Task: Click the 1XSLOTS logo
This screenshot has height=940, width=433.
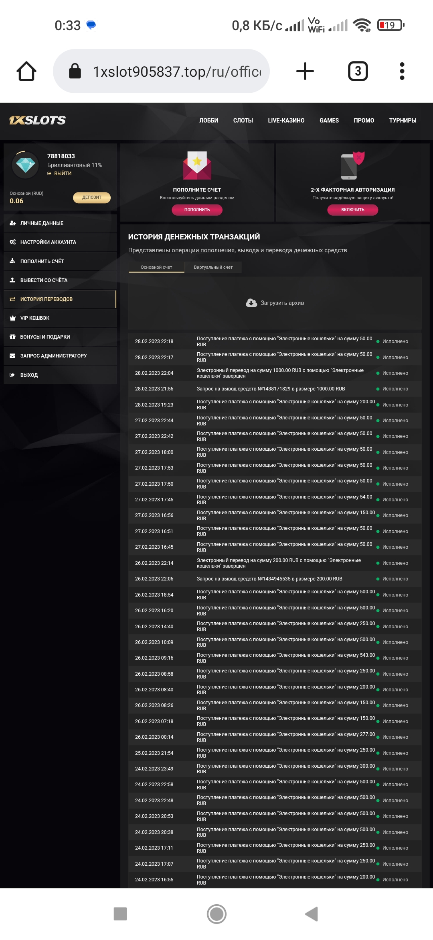Action: tap(37, 120)
